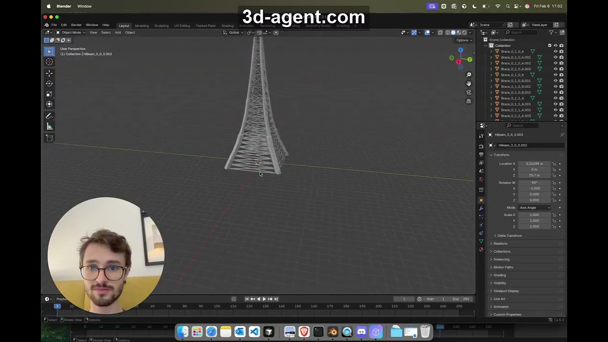Jump to the timeline end frame
Screen dimensions: 608x342
[x=276, y=299]
